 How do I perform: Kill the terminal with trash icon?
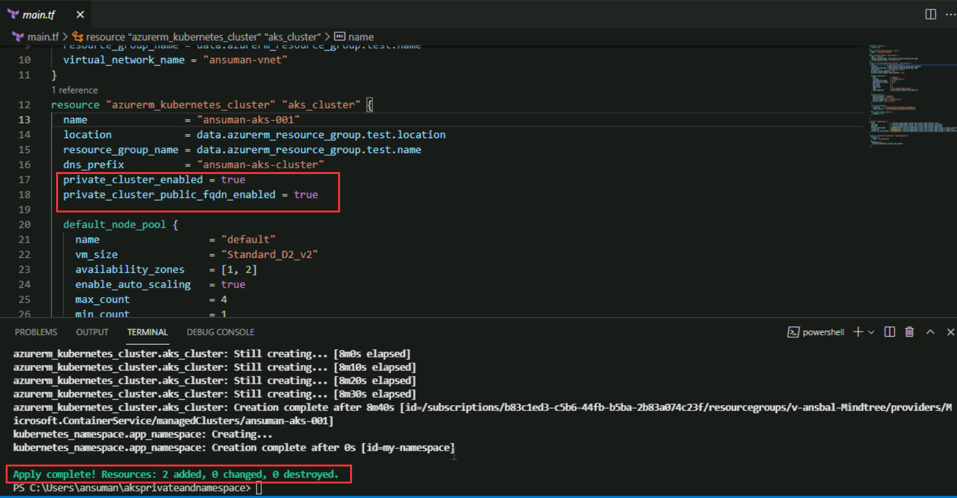[x=909, y=332]
